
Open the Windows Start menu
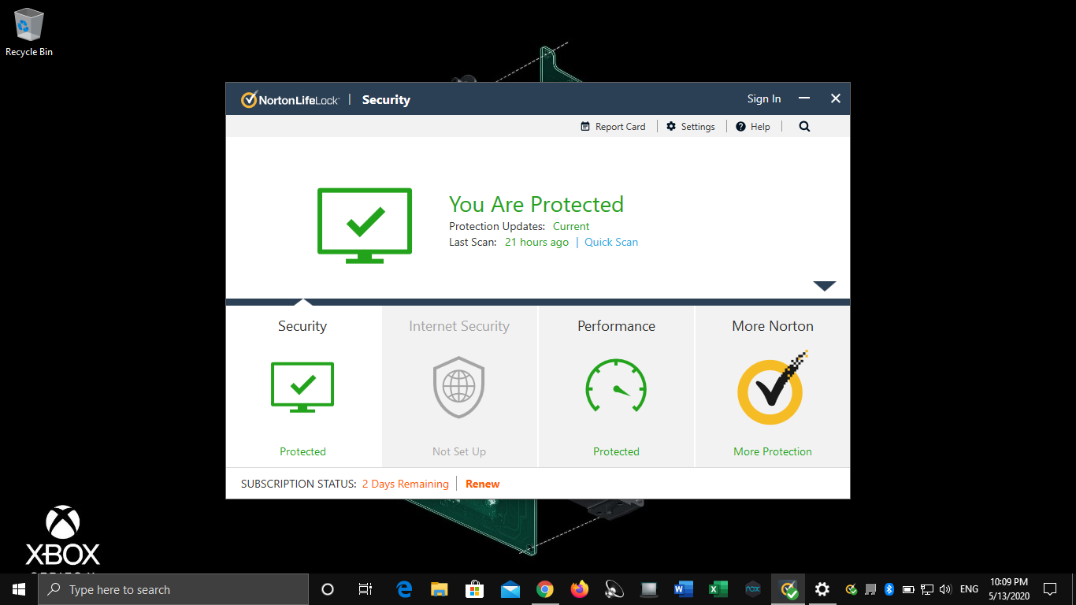coord(19,589)
